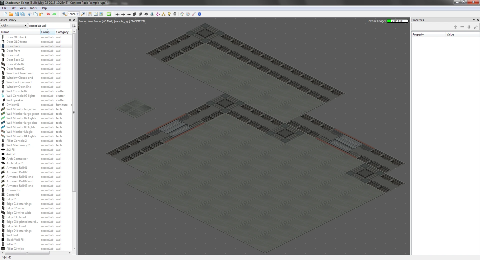Open the Asset Library filter gear options
Image resolution: width=480 pixels, height=260 pixels.
point(73,25)
